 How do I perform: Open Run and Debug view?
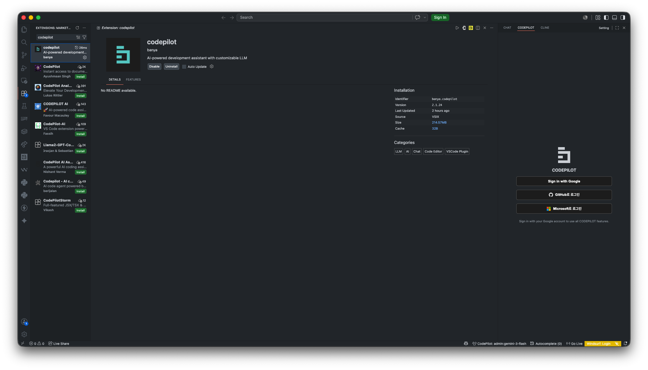24,68
